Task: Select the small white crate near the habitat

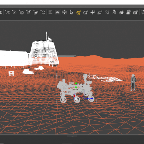Action: click(x=11, y=73)
